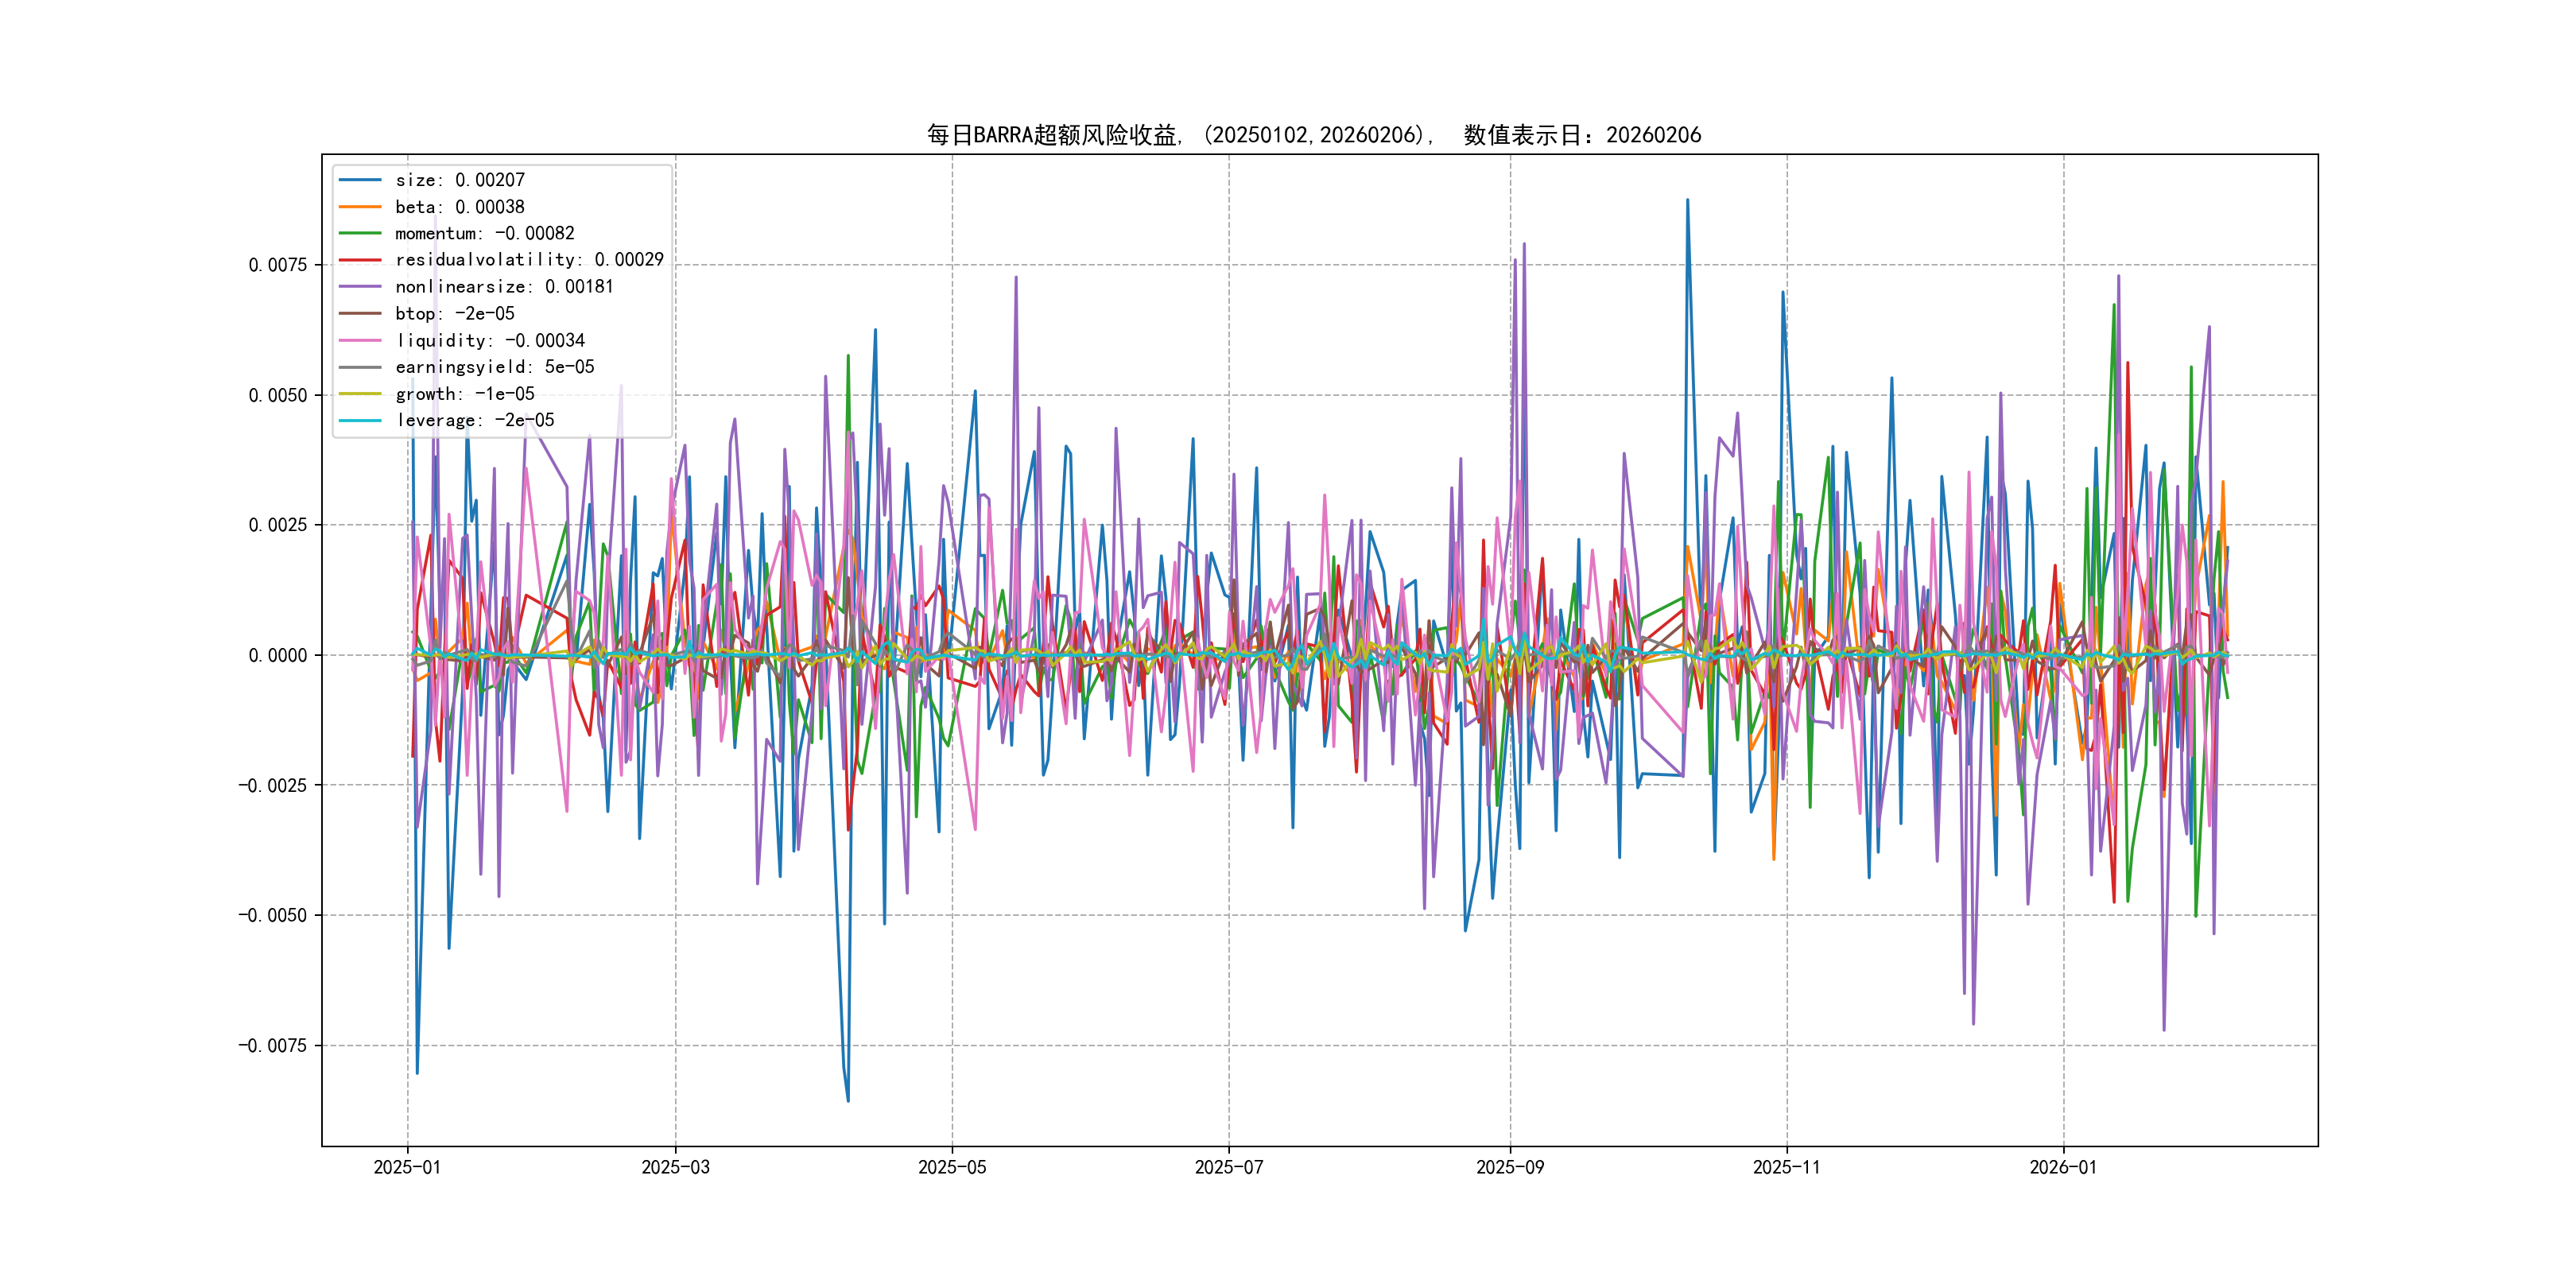Click the -0.0050 y-axis tick label
This screenshot has height=1288, width=2576.
[x=272, y=915]
